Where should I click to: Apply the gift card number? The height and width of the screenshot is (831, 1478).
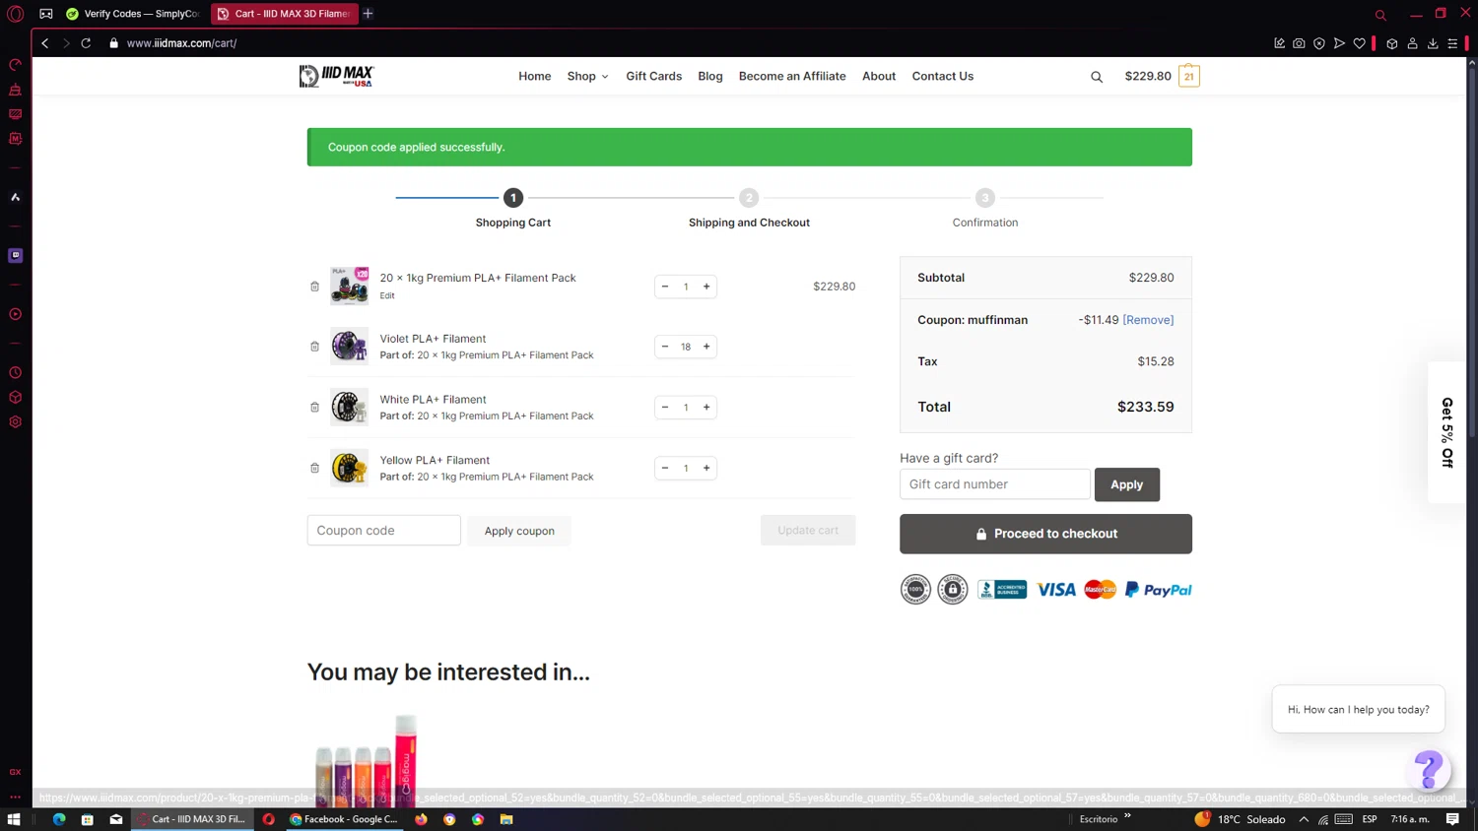click(1126, 484)
